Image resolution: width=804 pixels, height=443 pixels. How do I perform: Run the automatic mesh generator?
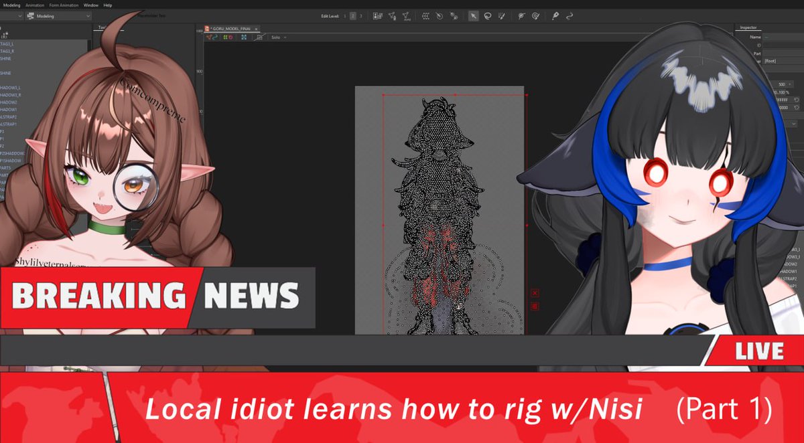point(407,17)
